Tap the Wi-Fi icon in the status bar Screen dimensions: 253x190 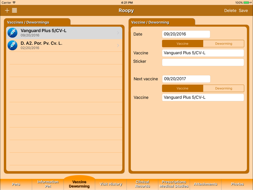pyautogui.click(x=14, y=3)
